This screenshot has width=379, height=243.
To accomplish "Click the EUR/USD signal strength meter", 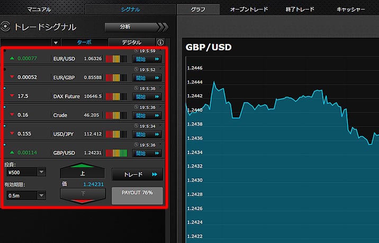I will click(116, 59).
